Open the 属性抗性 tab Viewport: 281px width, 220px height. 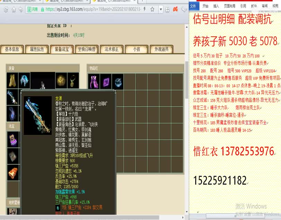coord(37,49)
